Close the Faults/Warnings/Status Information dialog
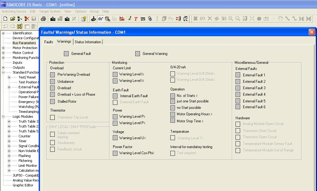Screen dimensions: 317x191 312,32
